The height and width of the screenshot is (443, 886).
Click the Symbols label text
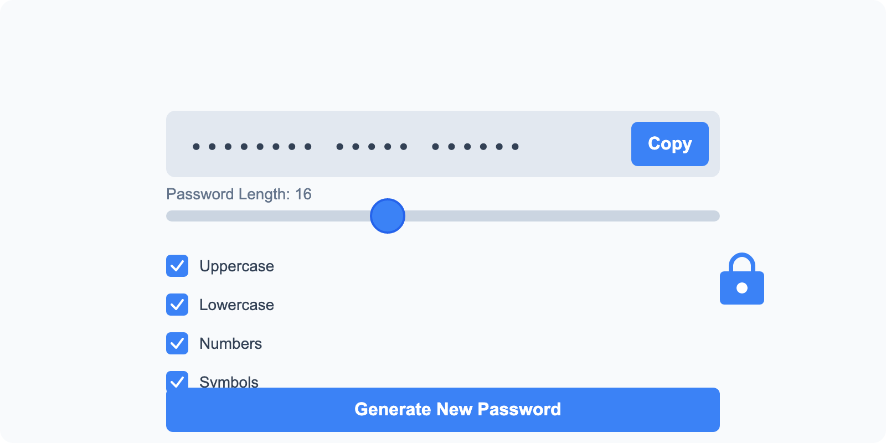(229, 382)
